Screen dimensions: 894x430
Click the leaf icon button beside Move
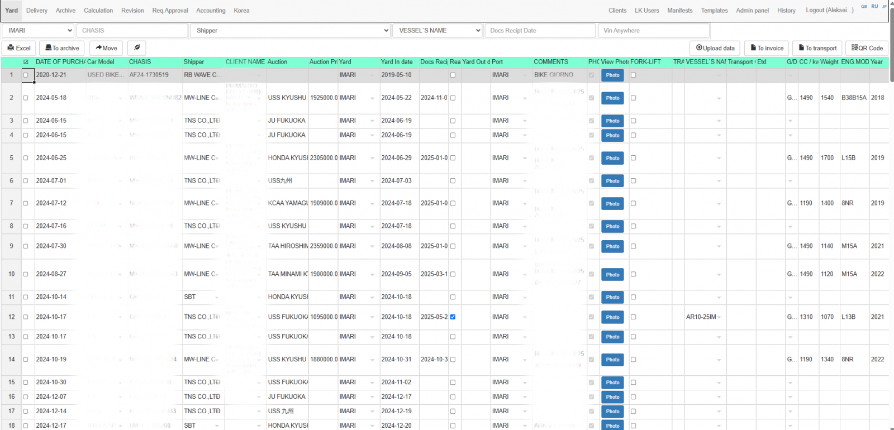point(137,48)
